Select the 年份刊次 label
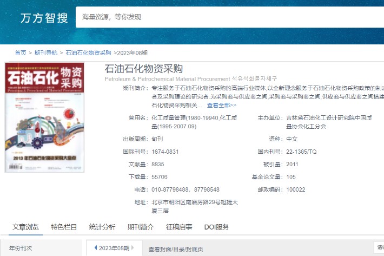 21,248
